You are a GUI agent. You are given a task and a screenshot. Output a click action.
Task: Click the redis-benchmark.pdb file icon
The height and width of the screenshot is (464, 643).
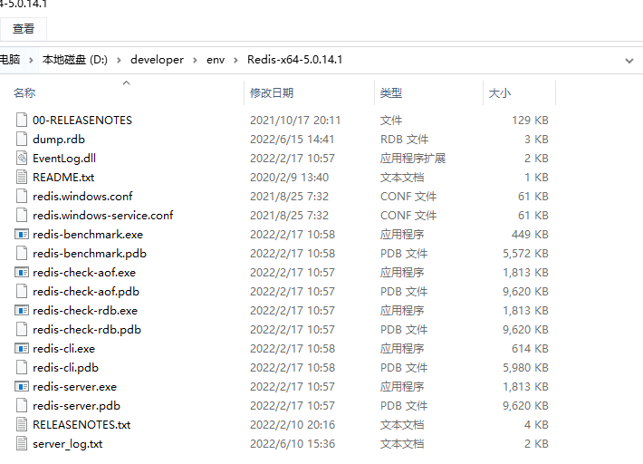(x=22, y=253)
